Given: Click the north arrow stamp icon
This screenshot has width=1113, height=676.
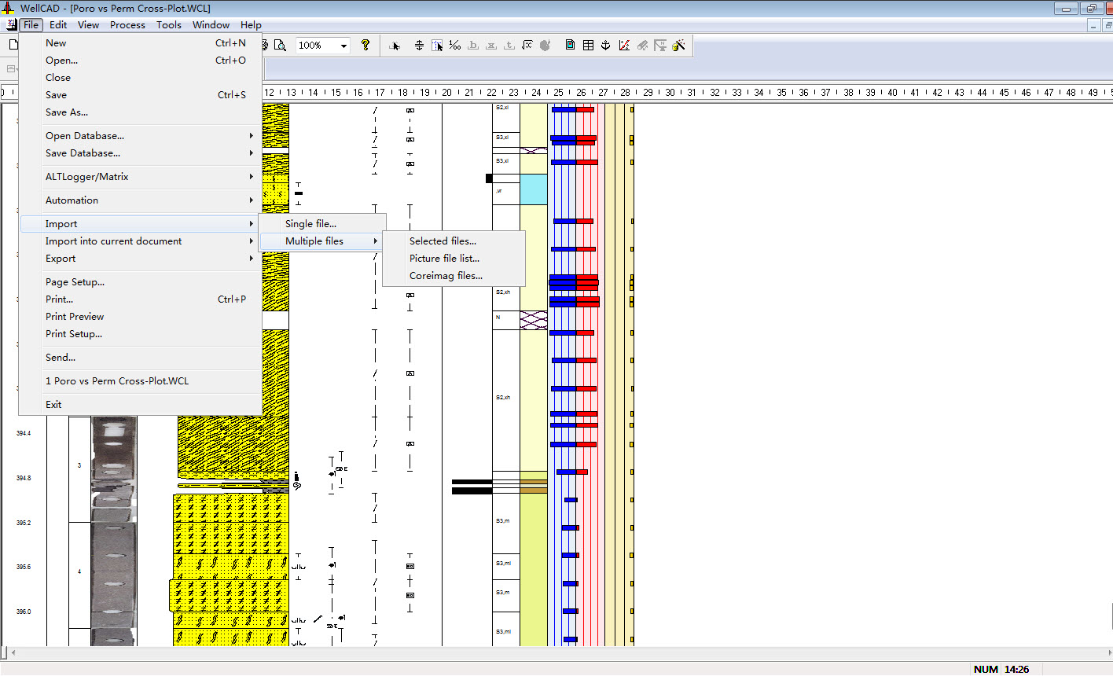Looking at the screenshot, I should 660,46.
